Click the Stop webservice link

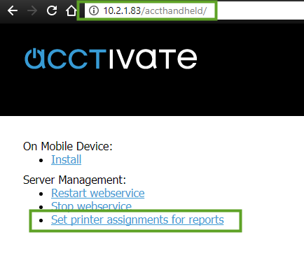coord(91,206)
